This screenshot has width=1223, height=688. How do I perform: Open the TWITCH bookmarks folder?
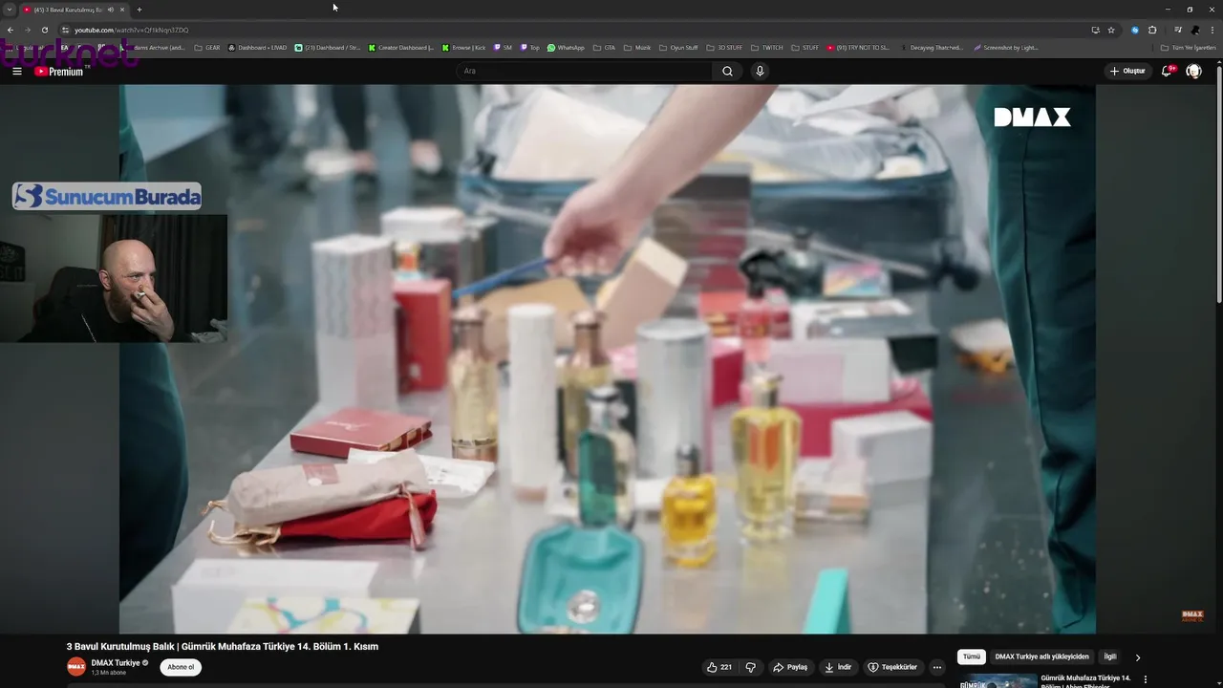click(766, 47)
